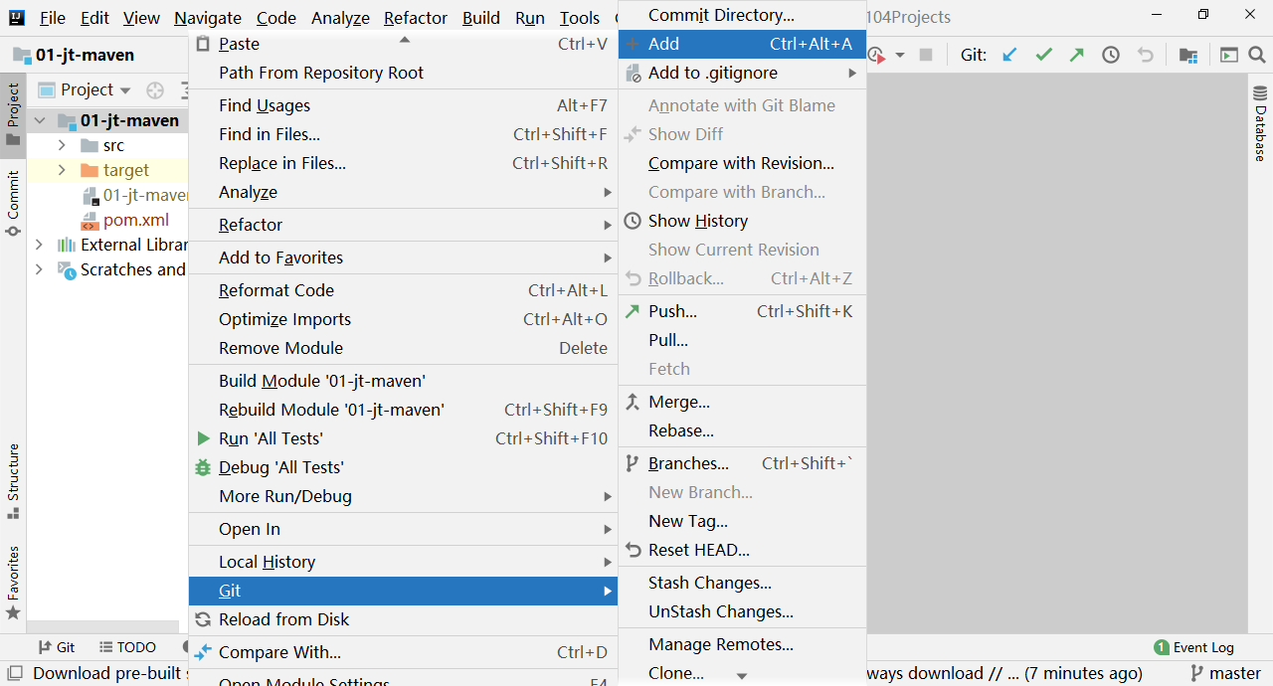Open the File menu
This screenshot has width=1273, height=686.
click(52, 18)
